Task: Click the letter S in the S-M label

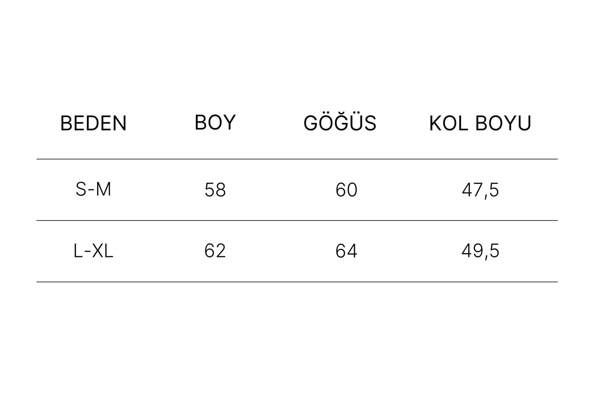Action: (81, 189)
